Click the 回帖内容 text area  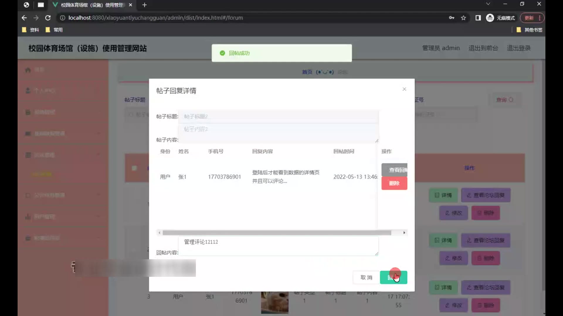278,246
